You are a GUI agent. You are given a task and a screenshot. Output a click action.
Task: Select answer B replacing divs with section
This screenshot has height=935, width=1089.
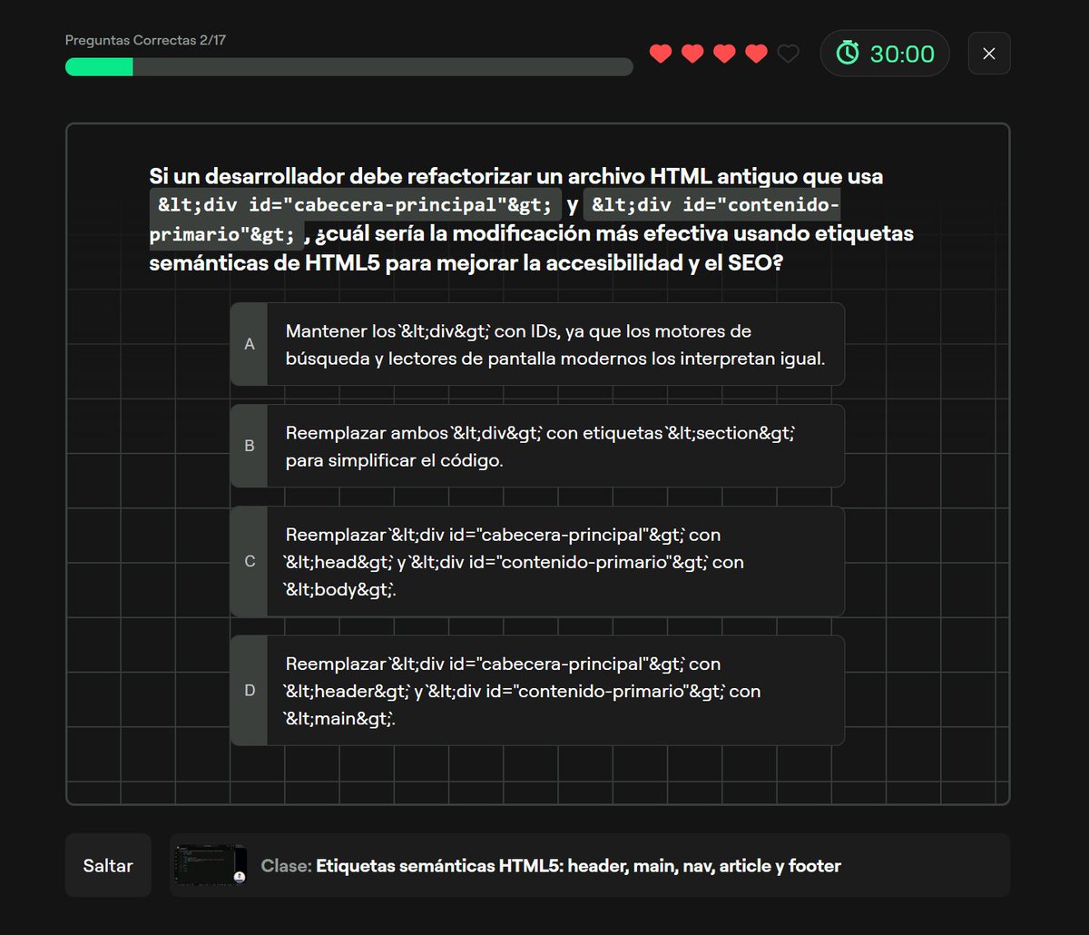pyautogui.click(x=537, y=446)
